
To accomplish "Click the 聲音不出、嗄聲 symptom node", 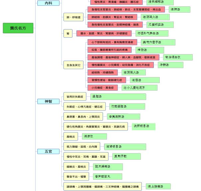I will click(x=76, y=177).
